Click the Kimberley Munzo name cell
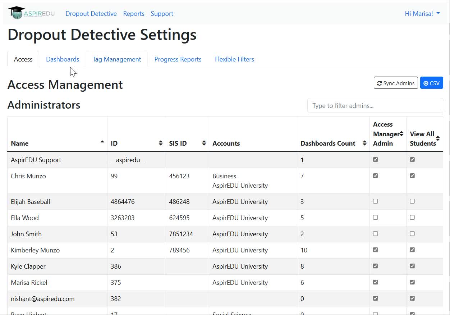450x315 pixels. (57, 250)
